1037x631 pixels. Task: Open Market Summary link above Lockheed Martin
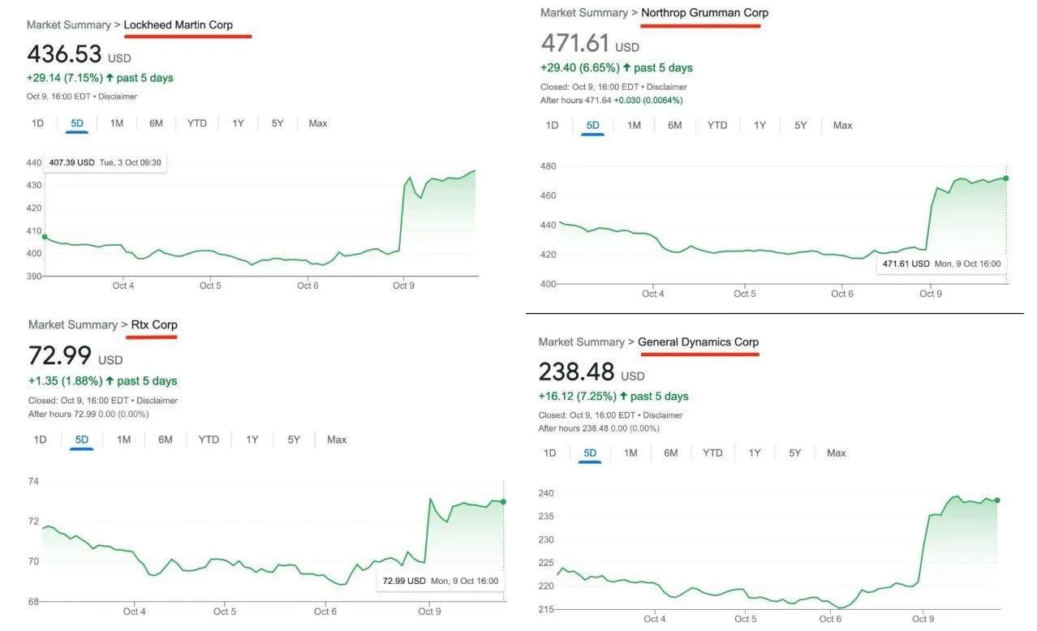68,25
